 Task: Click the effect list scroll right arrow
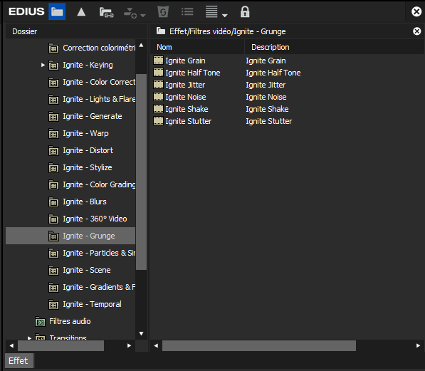pos(418,345)
